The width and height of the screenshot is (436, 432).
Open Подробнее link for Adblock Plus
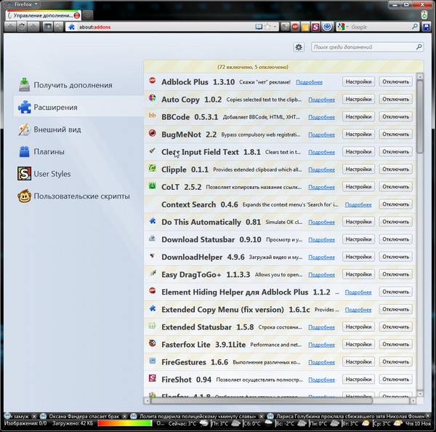(310, 82)
